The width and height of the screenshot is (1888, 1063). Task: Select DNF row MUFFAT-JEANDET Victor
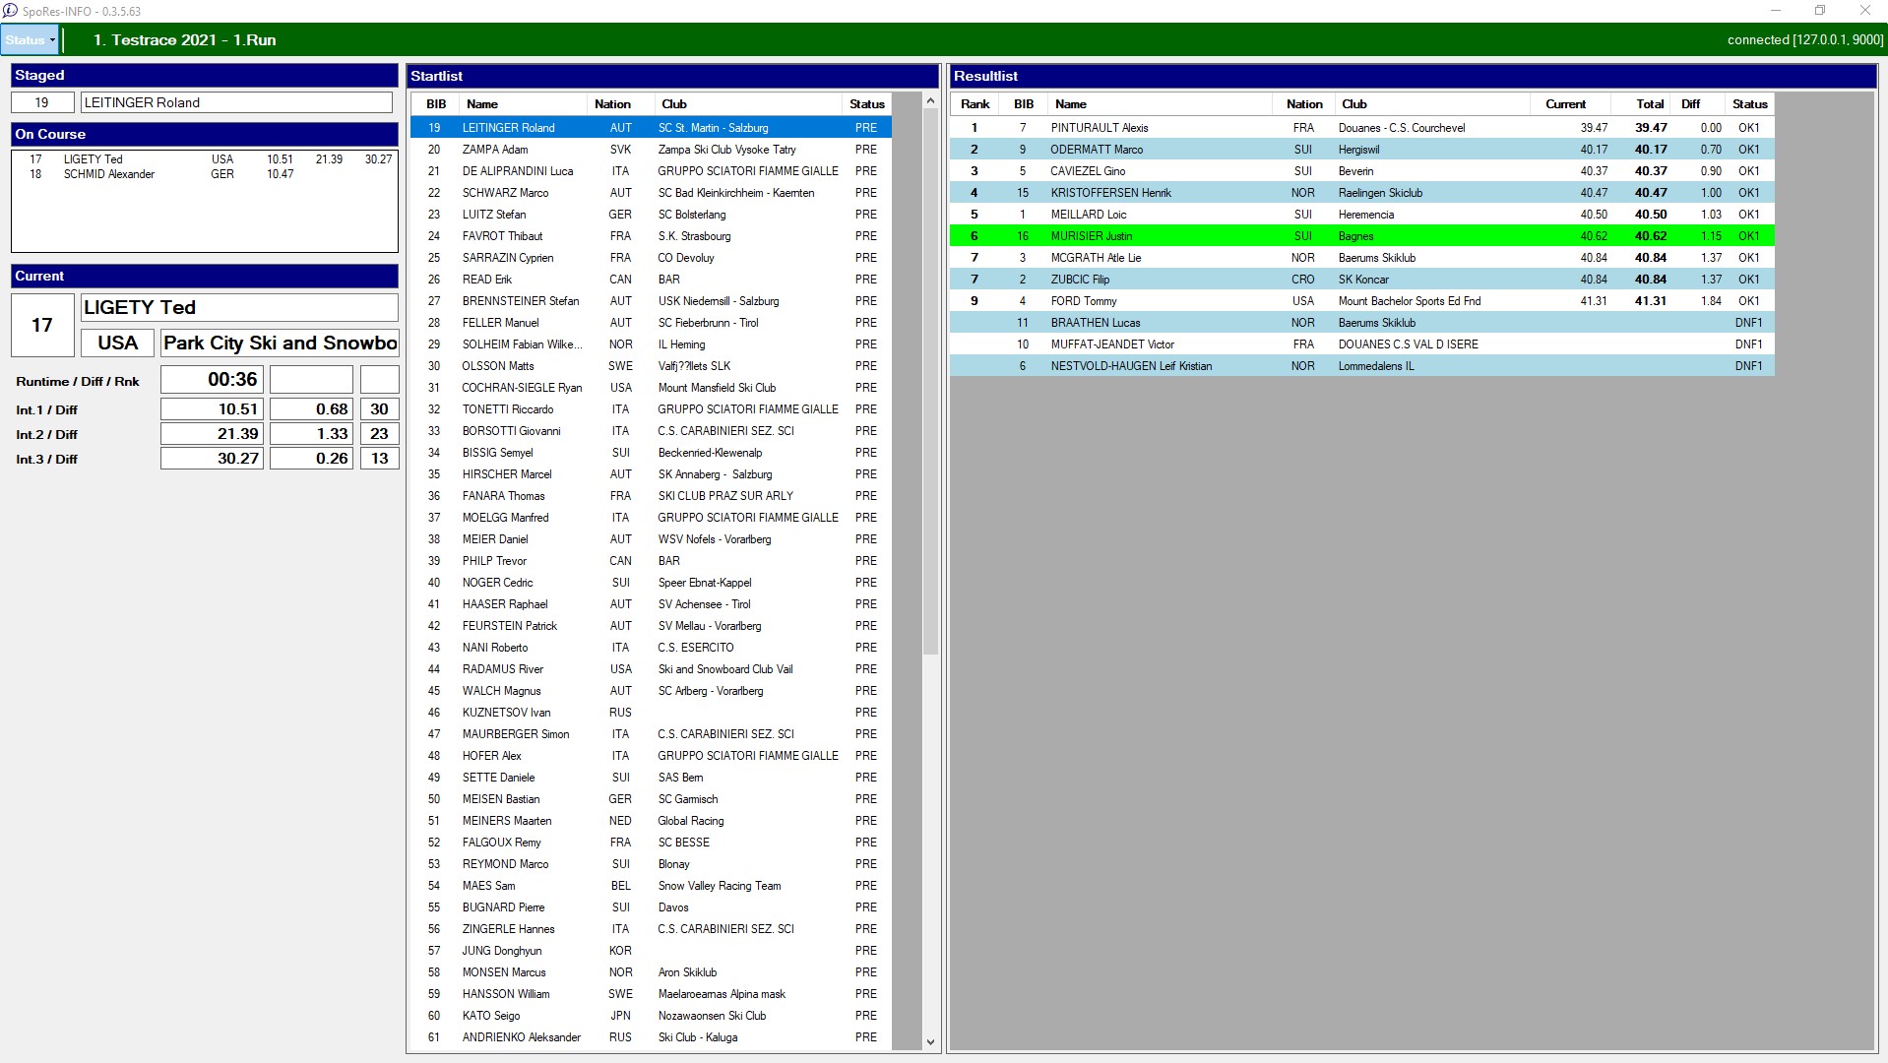pyautogui.click(x=1362, y=344)
